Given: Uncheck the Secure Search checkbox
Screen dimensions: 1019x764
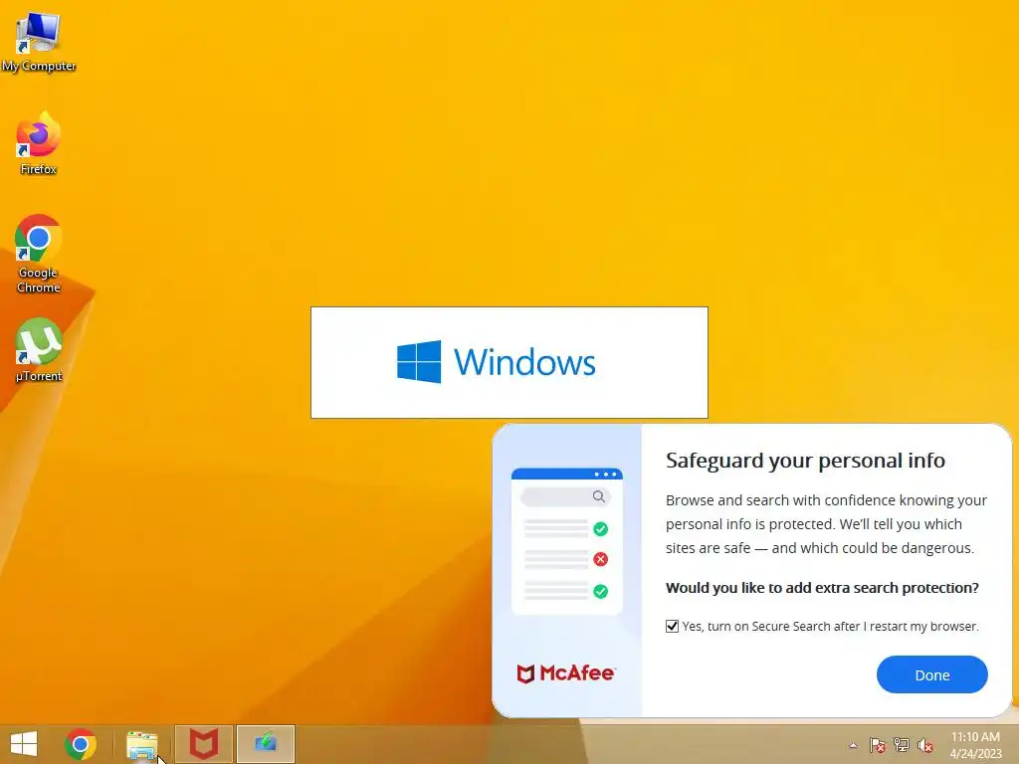Looking at the screenshot, I should click(x=672, y=627).
